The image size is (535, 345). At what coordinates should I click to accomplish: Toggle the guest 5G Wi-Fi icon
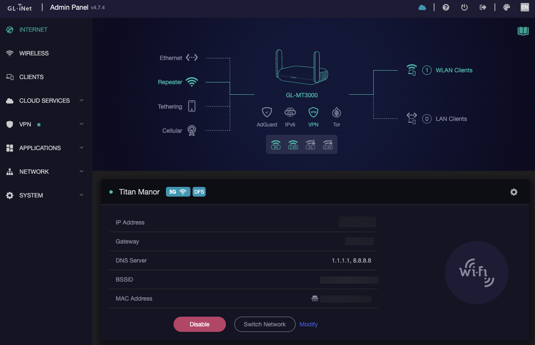(310, 145)
